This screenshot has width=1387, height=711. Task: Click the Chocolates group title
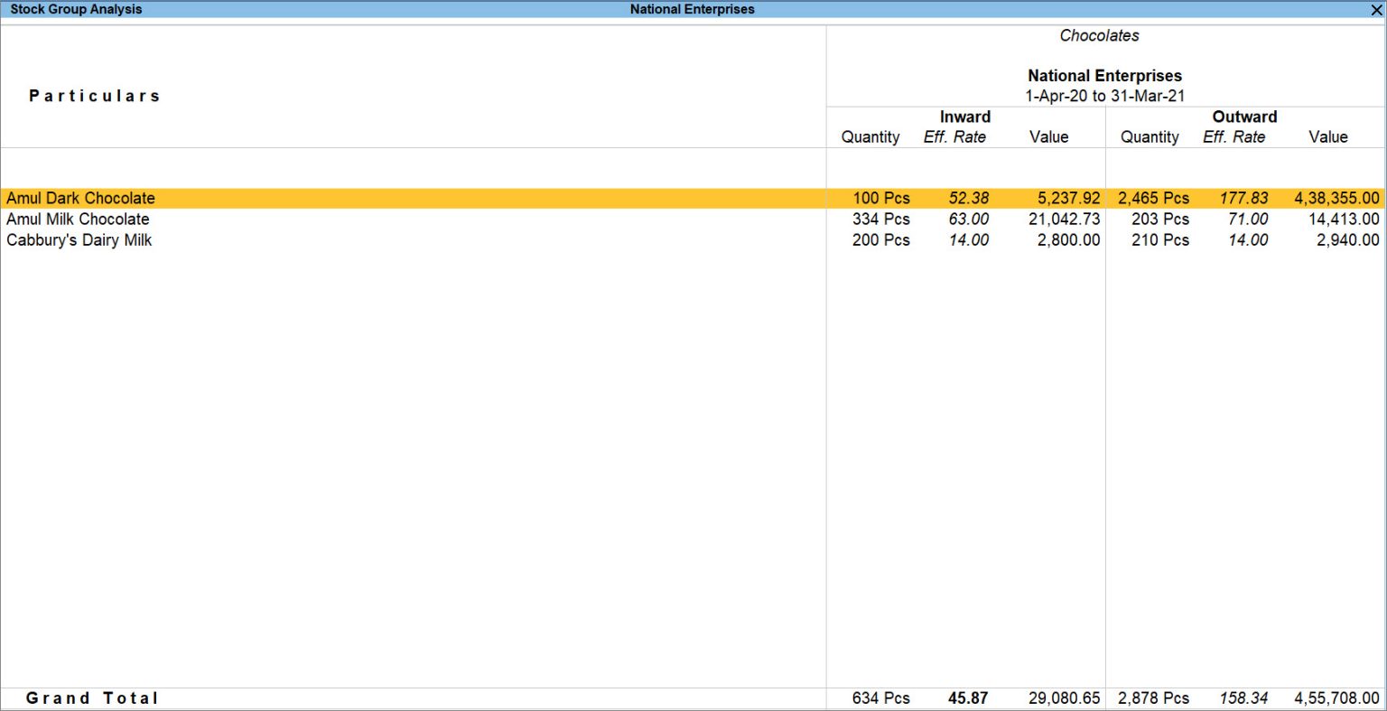tap(1099, 35)
